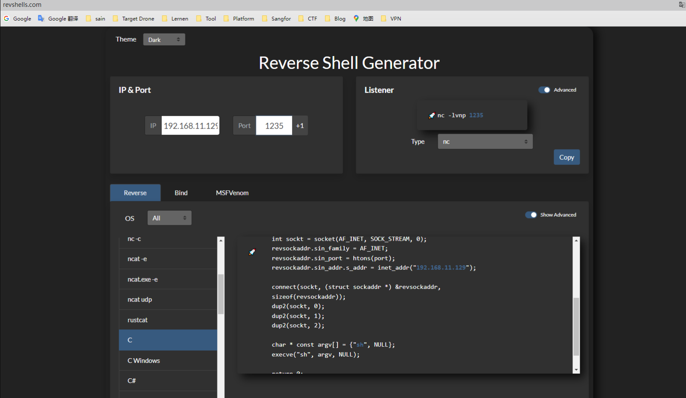The image size is (686, 398).
Task: Click the nc -lvnp 1235 listener command text
Action: pyautogui.click(x=460, y=115)
